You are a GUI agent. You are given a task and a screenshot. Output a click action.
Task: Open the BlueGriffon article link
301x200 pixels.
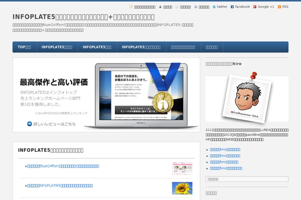point(63,166)
